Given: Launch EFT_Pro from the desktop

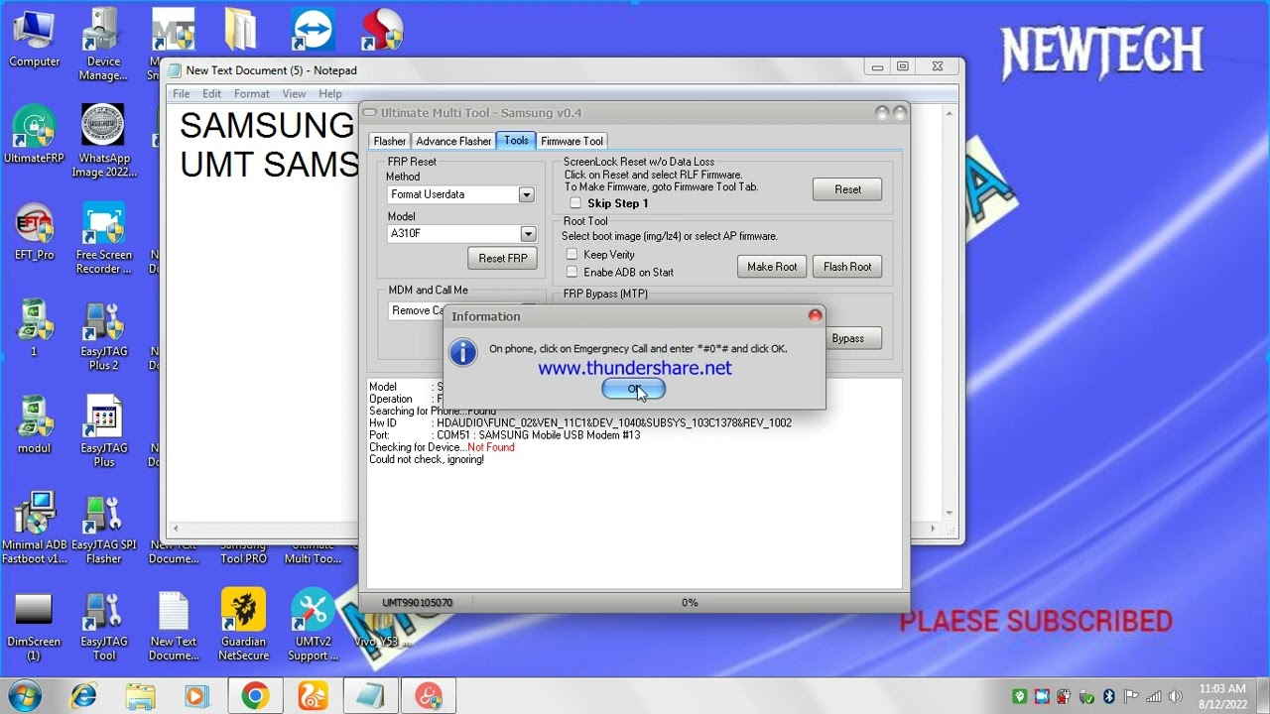Looking at the screenshot, I should (x=35, y=232).
